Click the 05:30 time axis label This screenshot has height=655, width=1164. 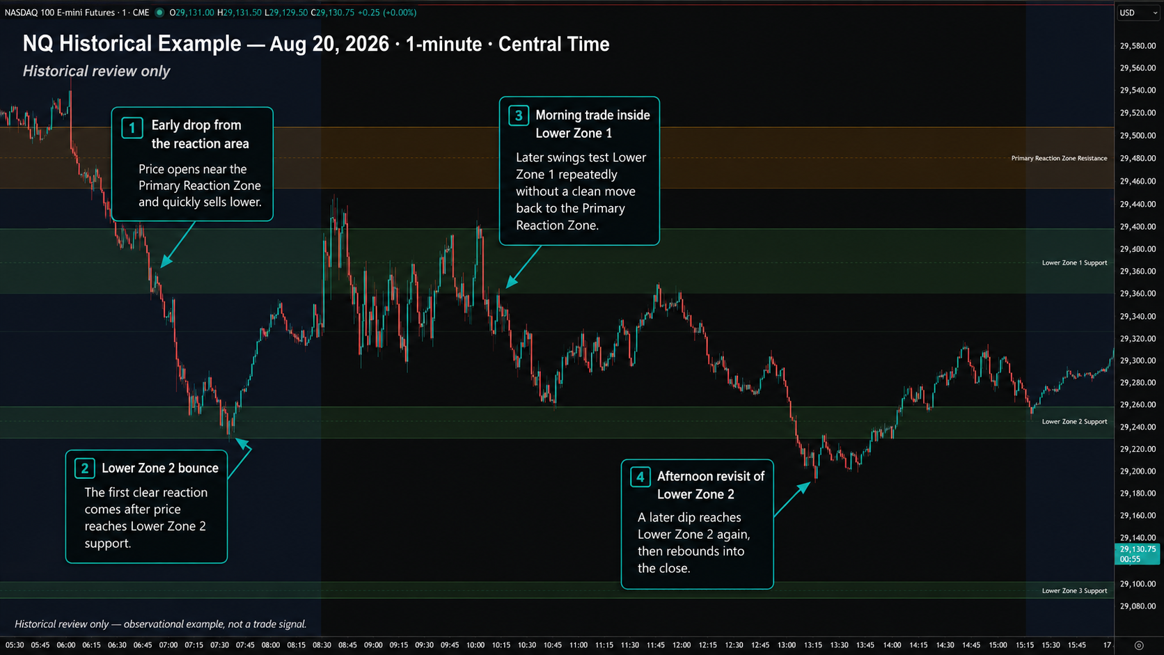coord(15,645)
